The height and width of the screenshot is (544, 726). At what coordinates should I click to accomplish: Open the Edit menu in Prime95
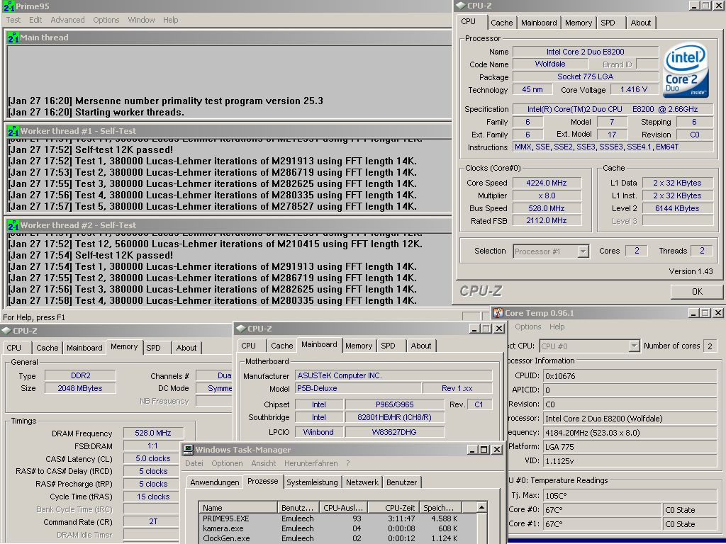click(x=35, y=20)
